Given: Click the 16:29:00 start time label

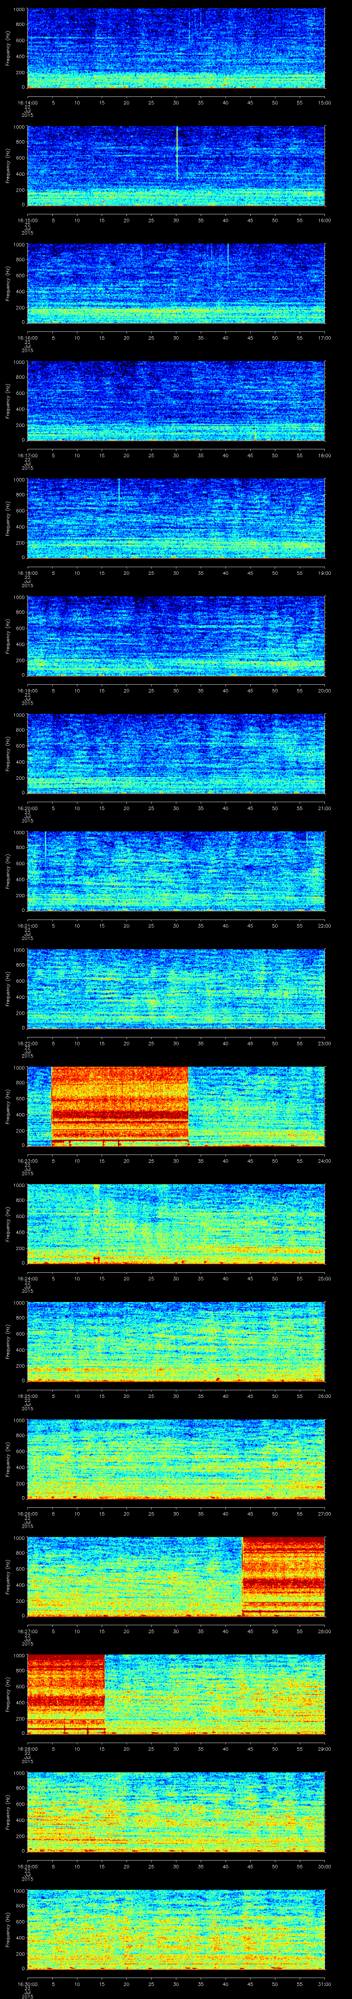Looking at the screenshot, I should pyautogui.click(x=27, y=1866).
